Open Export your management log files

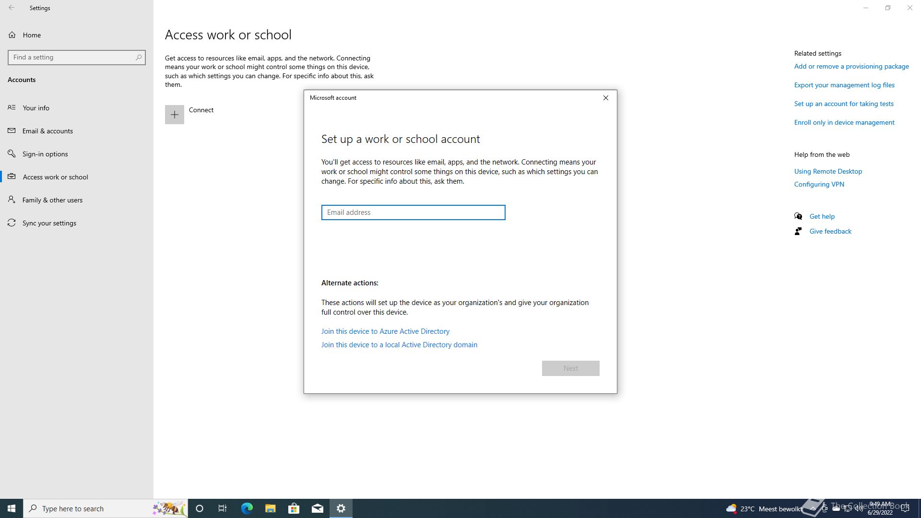click(844, 85)
